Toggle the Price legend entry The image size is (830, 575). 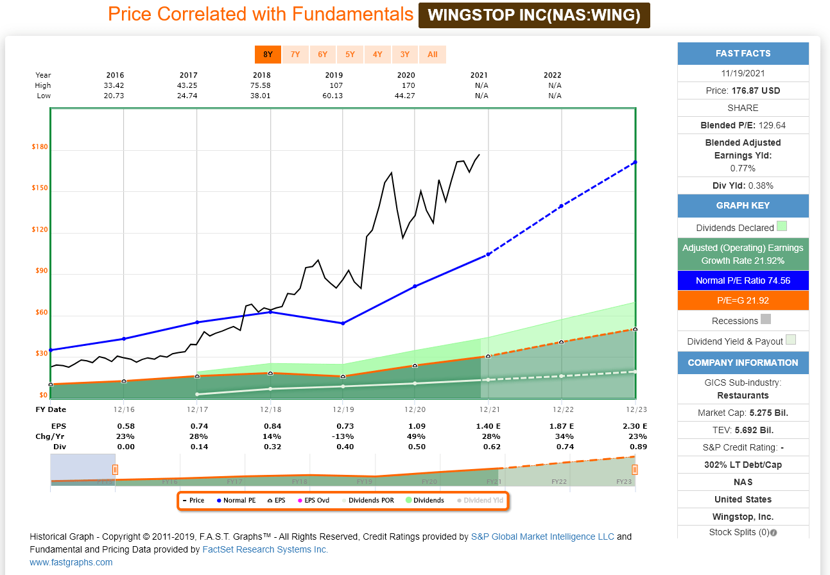193,501
